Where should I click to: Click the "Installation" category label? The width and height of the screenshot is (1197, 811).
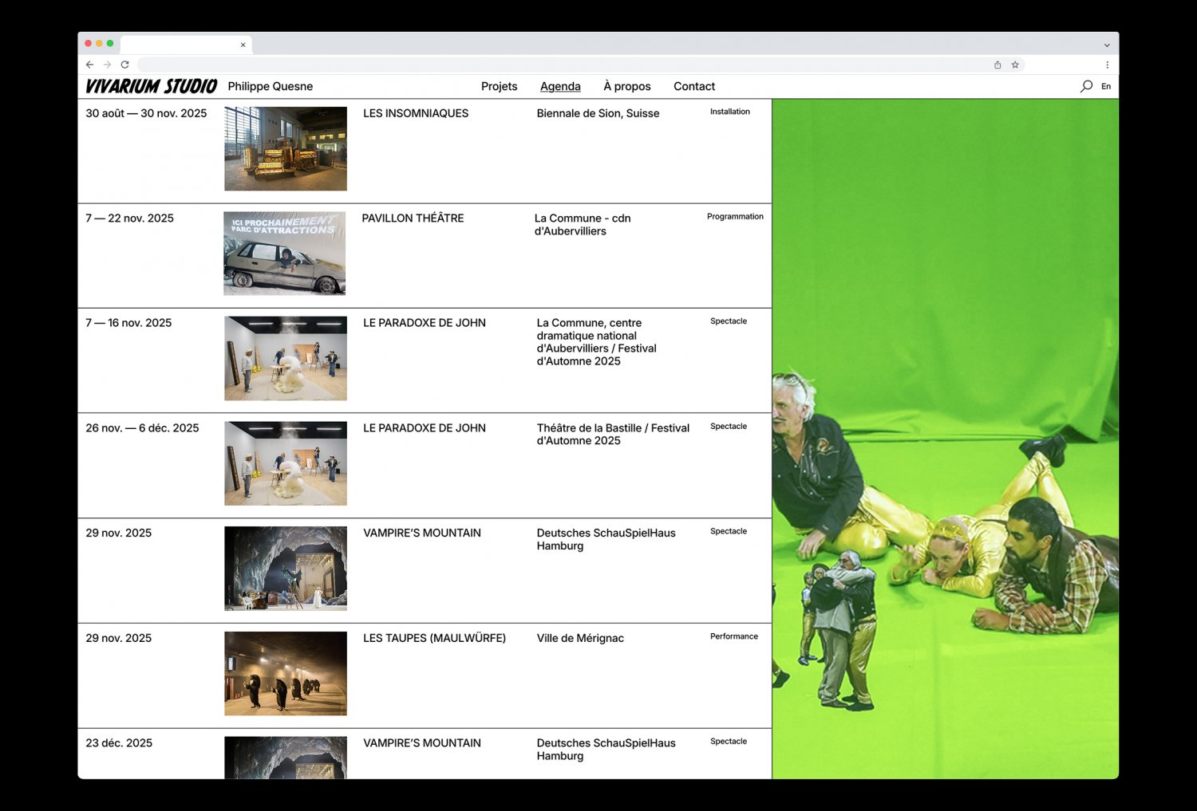coord(730,112)
